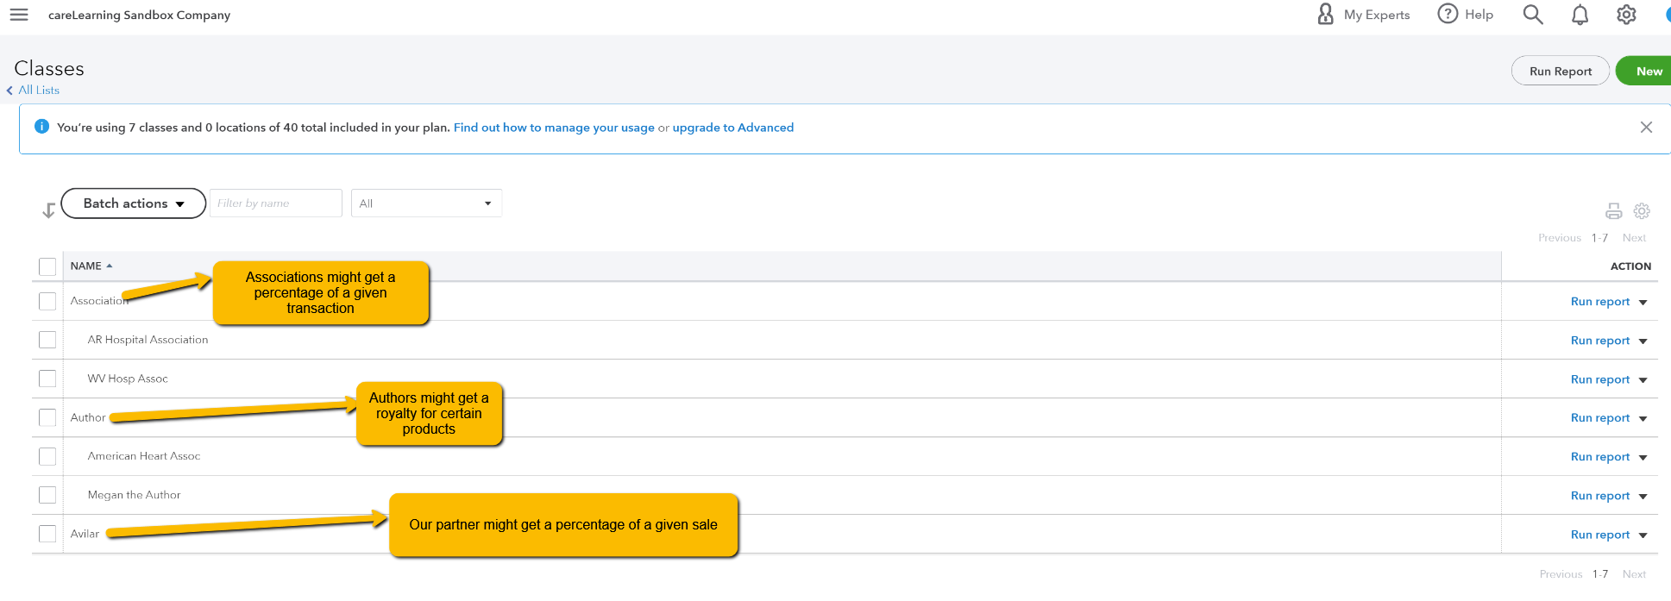
Task: Expand the action arrow for Avilar row
Action: pyautogui.click(x=1643, y=535)
